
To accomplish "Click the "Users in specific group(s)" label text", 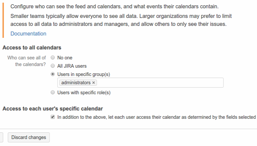I will (83, 74).
